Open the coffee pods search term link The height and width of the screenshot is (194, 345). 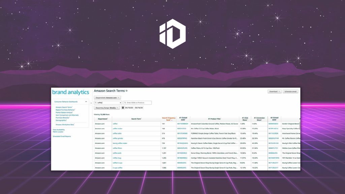pos(117,153)
